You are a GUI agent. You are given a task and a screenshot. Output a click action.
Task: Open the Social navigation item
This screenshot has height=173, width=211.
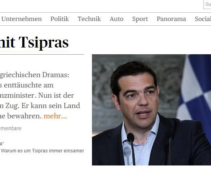point(203,19)
